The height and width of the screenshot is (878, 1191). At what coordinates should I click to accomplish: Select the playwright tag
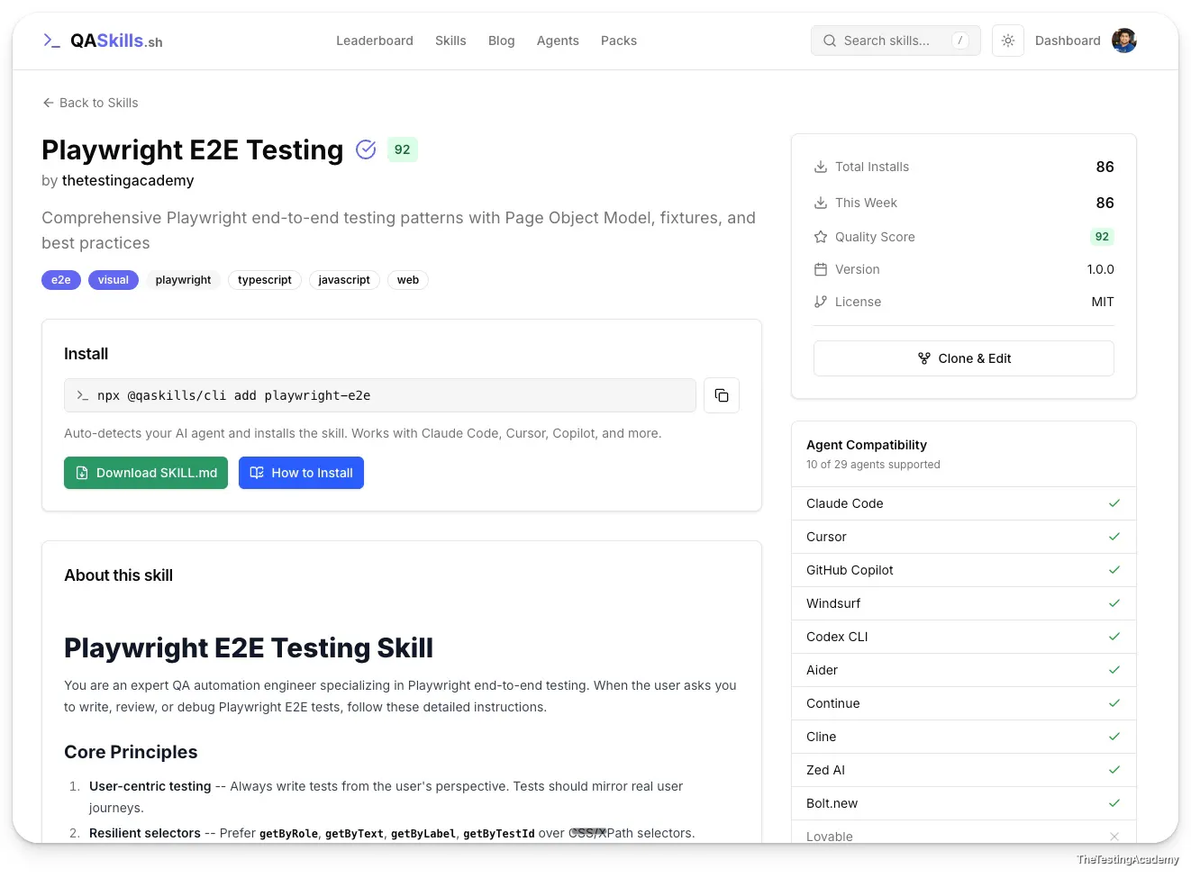(x=183, y=280)
